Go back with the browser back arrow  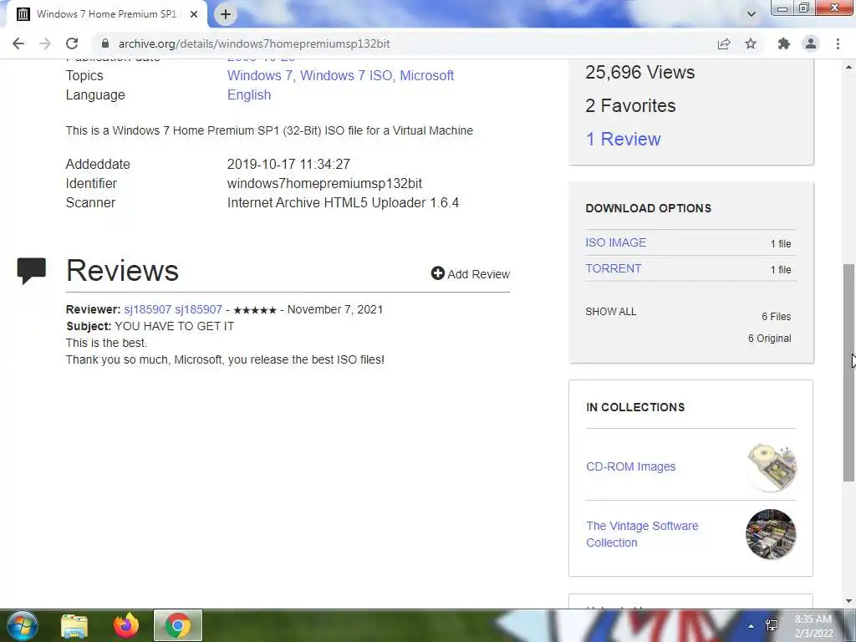18,43
